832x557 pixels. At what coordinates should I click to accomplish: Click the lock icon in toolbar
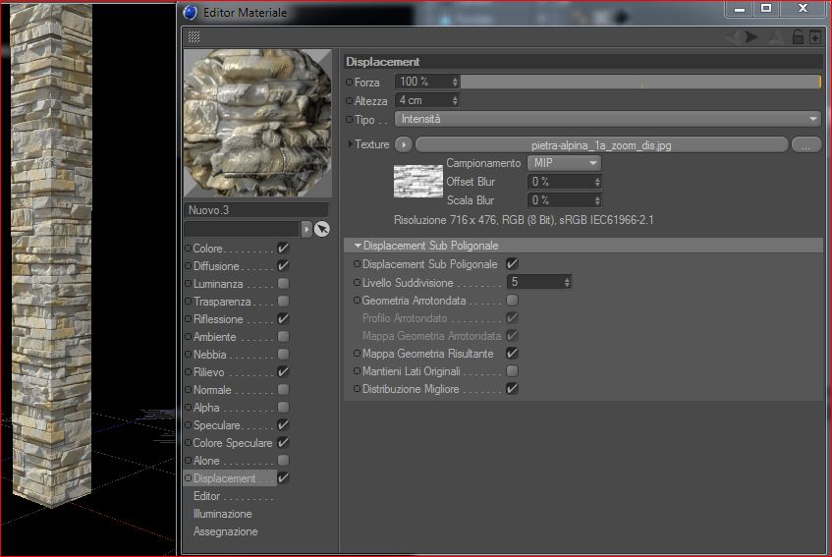click(x=798, y=37)
